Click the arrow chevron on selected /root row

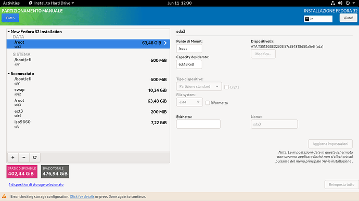[x=165, y=43]
